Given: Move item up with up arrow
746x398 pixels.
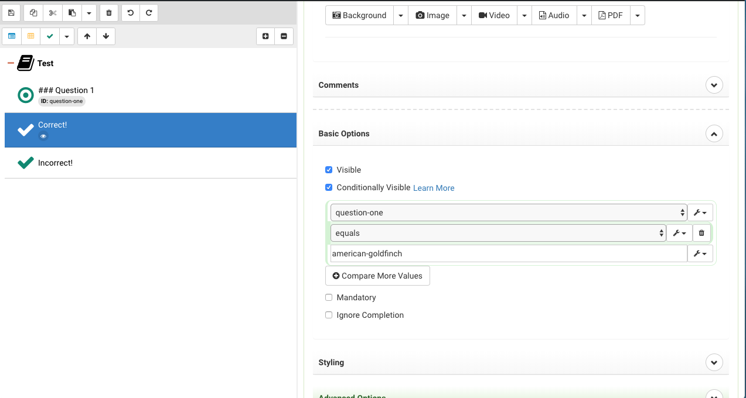Looking at the screenshot, I should [x=87, y=36].
